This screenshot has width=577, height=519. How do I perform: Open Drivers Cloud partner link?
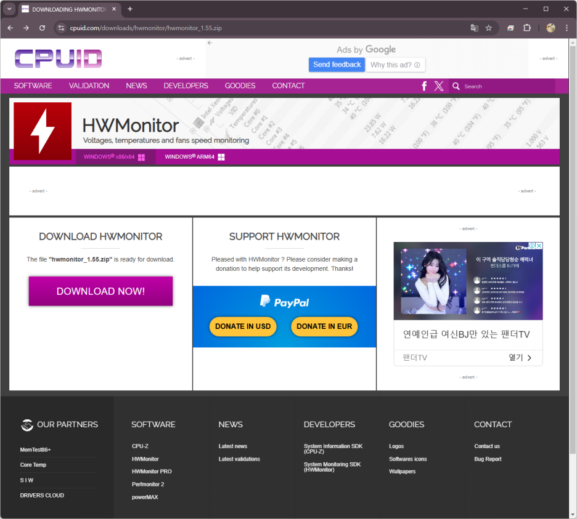tap(42, 495)
